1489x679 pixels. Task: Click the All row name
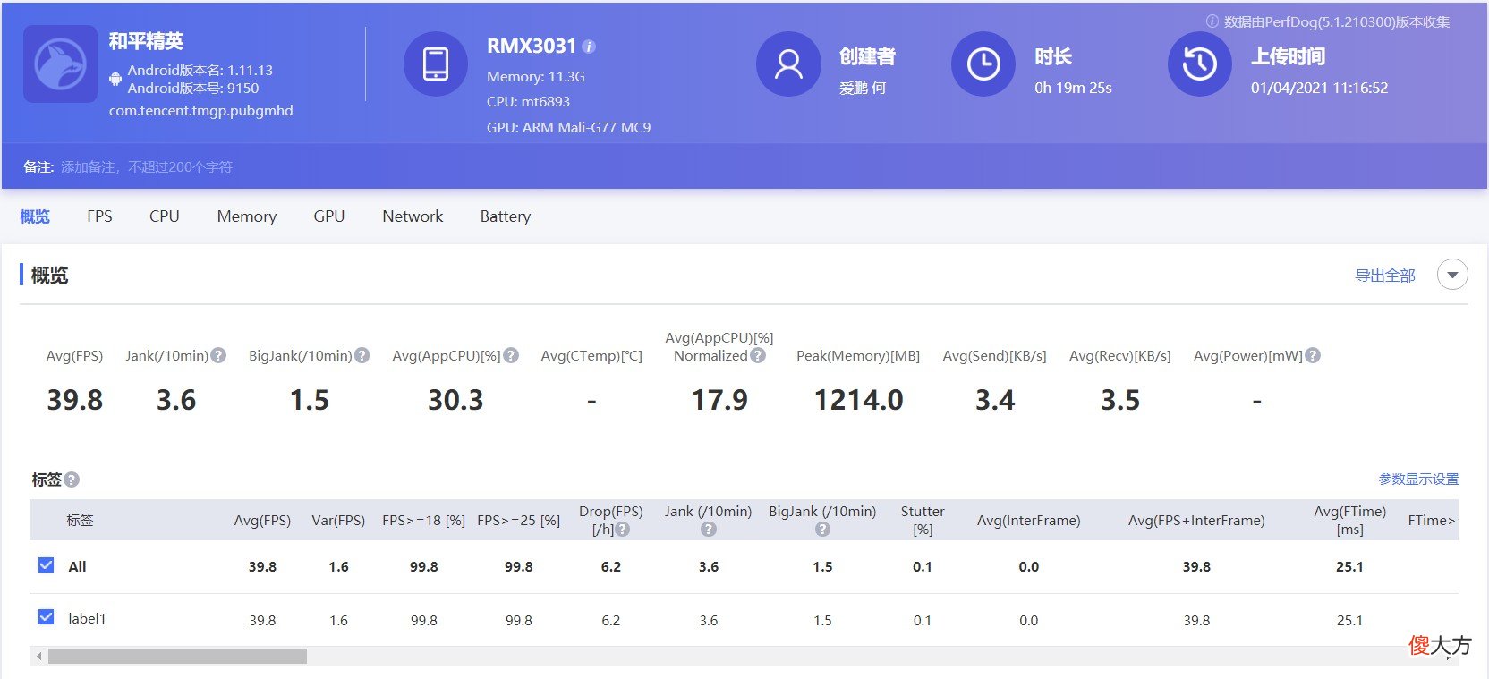point(78,567)
